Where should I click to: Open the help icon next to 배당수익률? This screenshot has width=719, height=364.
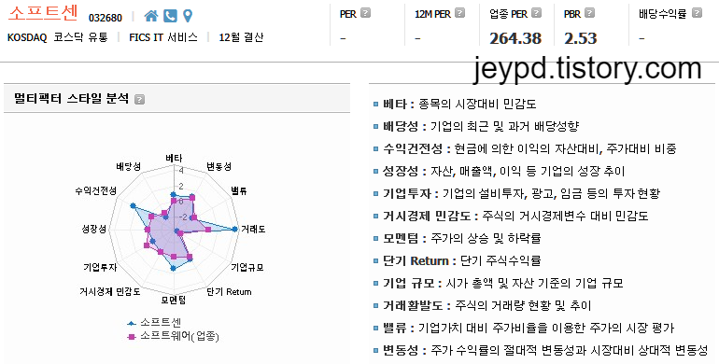[x=697, y=13]
